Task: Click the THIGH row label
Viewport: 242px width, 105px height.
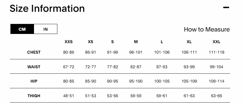Action: click(34, 96)
